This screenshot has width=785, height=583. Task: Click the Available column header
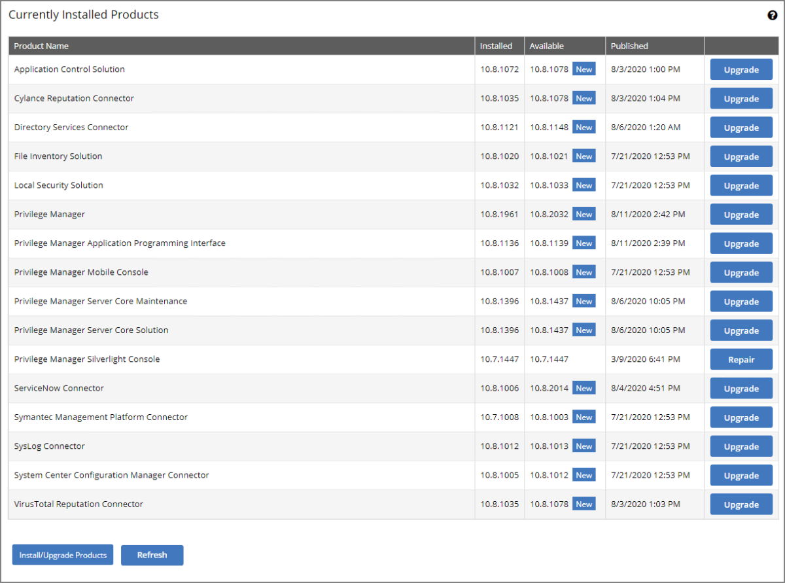tap(546, 46)
